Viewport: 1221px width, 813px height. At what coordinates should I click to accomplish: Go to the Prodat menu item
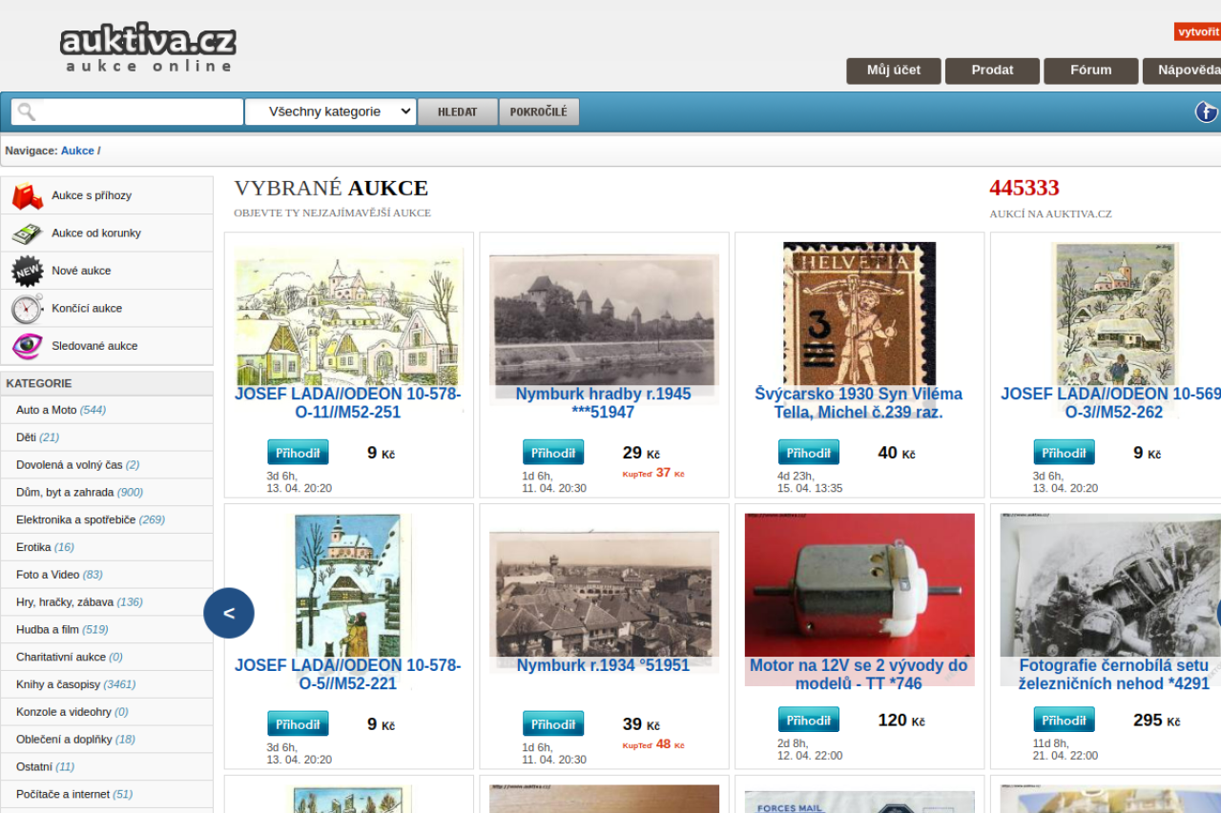[992, 71]
